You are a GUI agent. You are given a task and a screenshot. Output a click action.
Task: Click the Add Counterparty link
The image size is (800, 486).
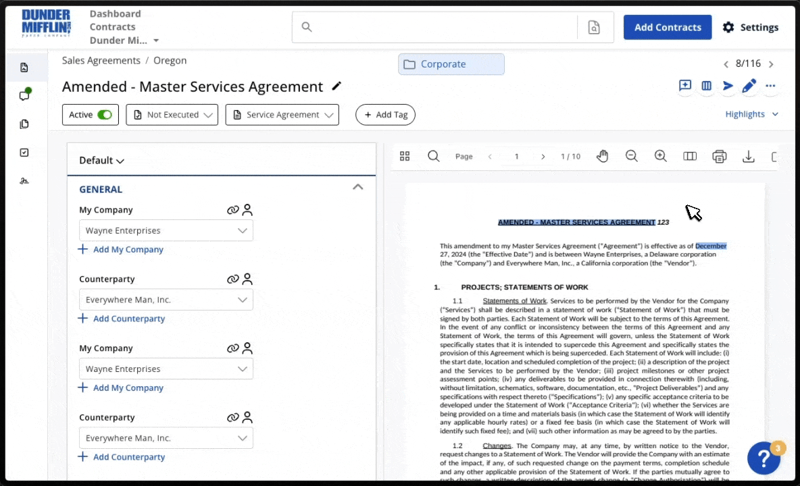(128, 319)
